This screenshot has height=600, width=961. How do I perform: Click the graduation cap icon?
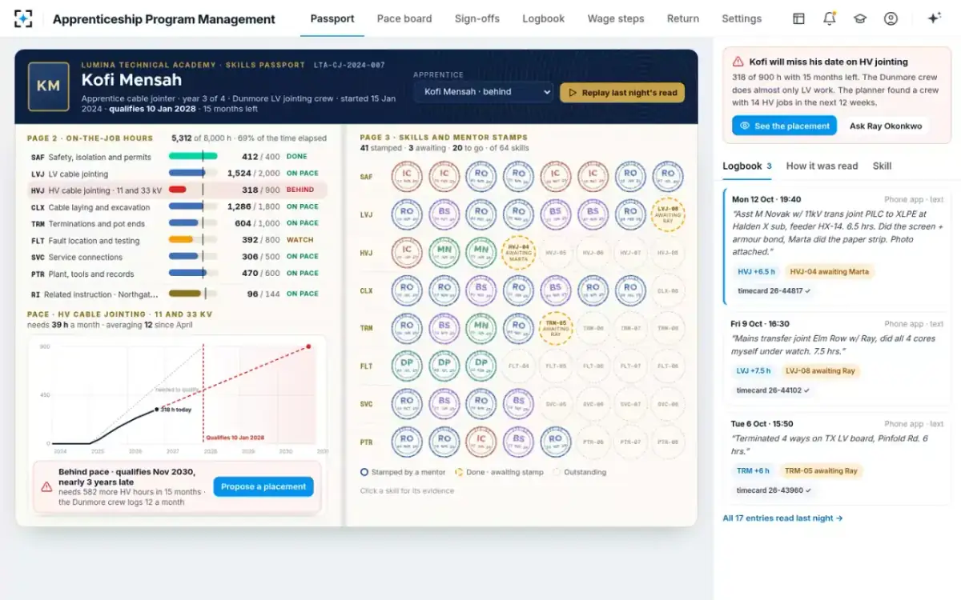point(860,18)
